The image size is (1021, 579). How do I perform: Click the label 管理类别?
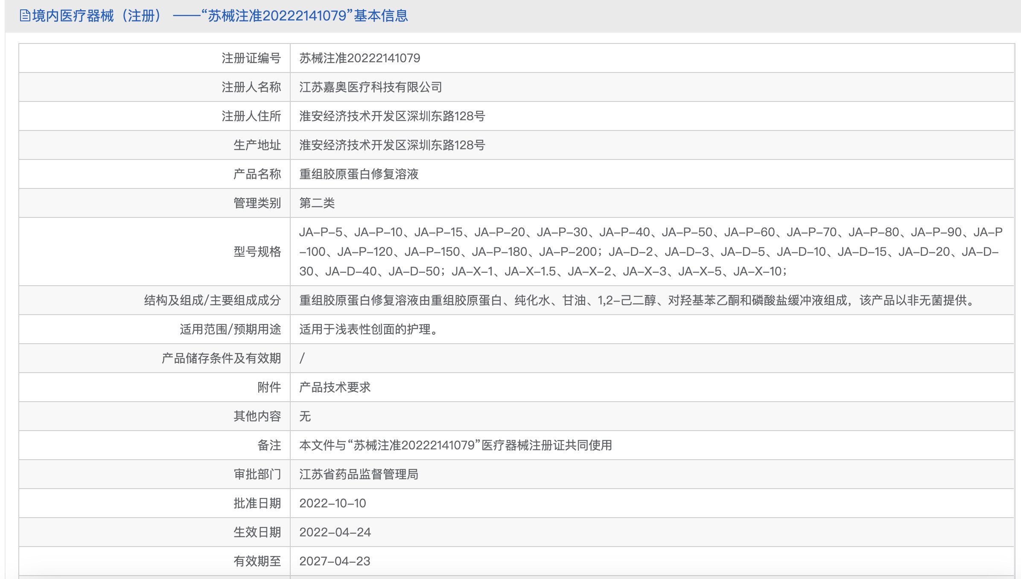pos(257,203)
